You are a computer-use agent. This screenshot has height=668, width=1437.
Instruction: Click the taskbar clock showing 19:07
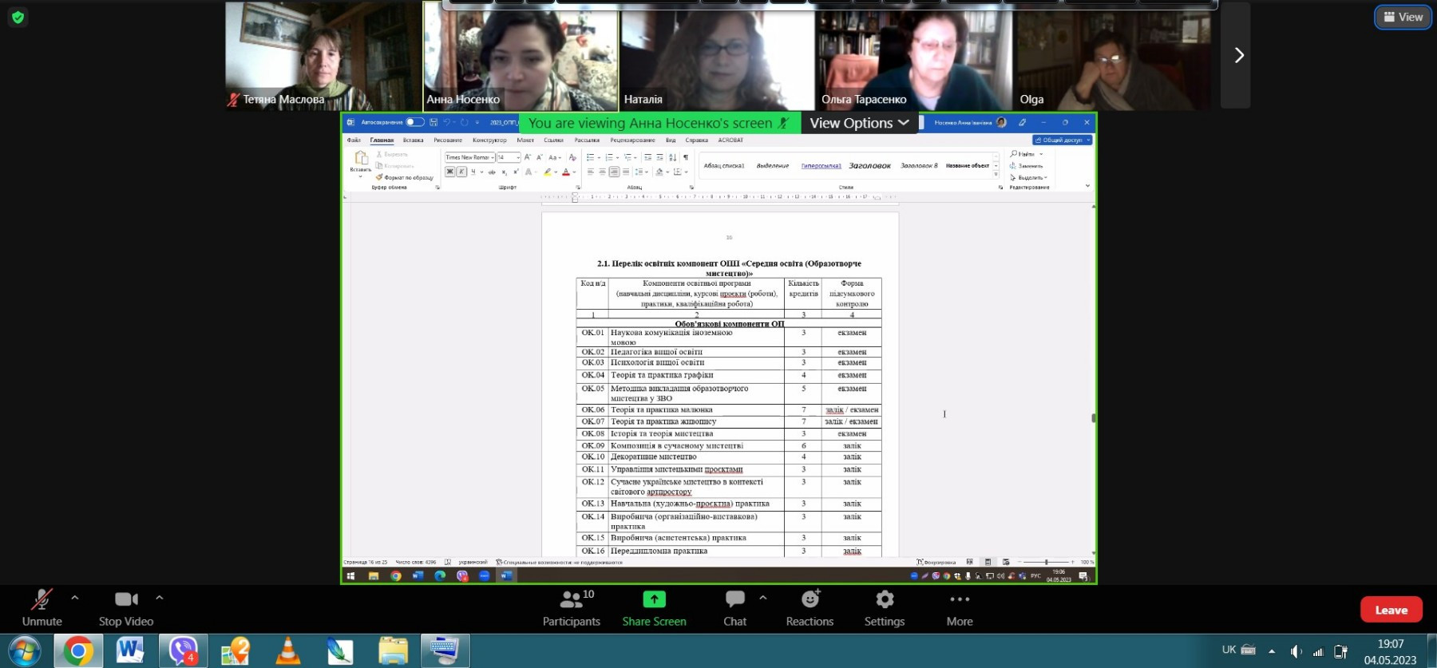click(x=1390, y=651)
